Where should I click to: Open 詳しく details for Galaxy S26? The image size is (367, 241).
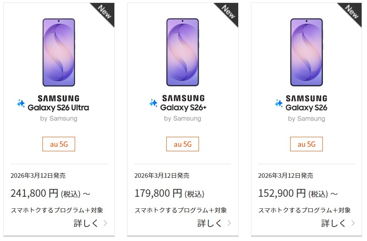[x=334, y=223]
